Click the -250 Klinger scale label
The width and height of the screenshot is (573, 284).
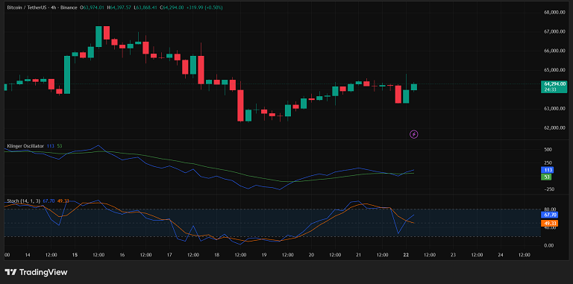tap(548, 189)
